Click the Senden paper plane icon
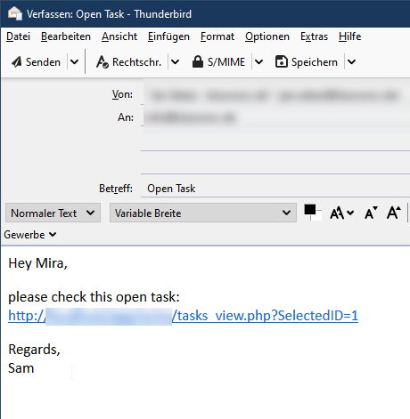This screenshot has width=410, height=419. 17,62
